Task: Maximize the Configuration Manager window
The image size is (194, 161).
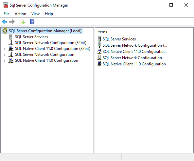Action: click(171, 5)
